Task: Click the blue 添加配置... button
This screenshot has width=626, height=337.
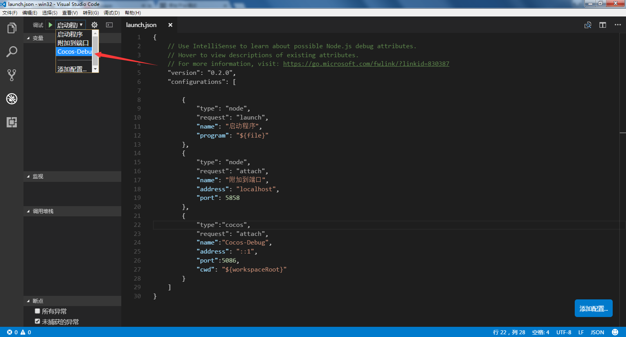Action: (594, 308)
